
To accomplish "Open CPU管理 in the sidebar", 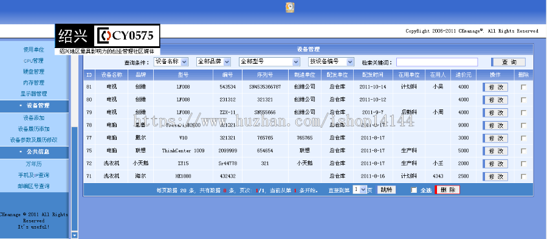I will click(33, 61).
